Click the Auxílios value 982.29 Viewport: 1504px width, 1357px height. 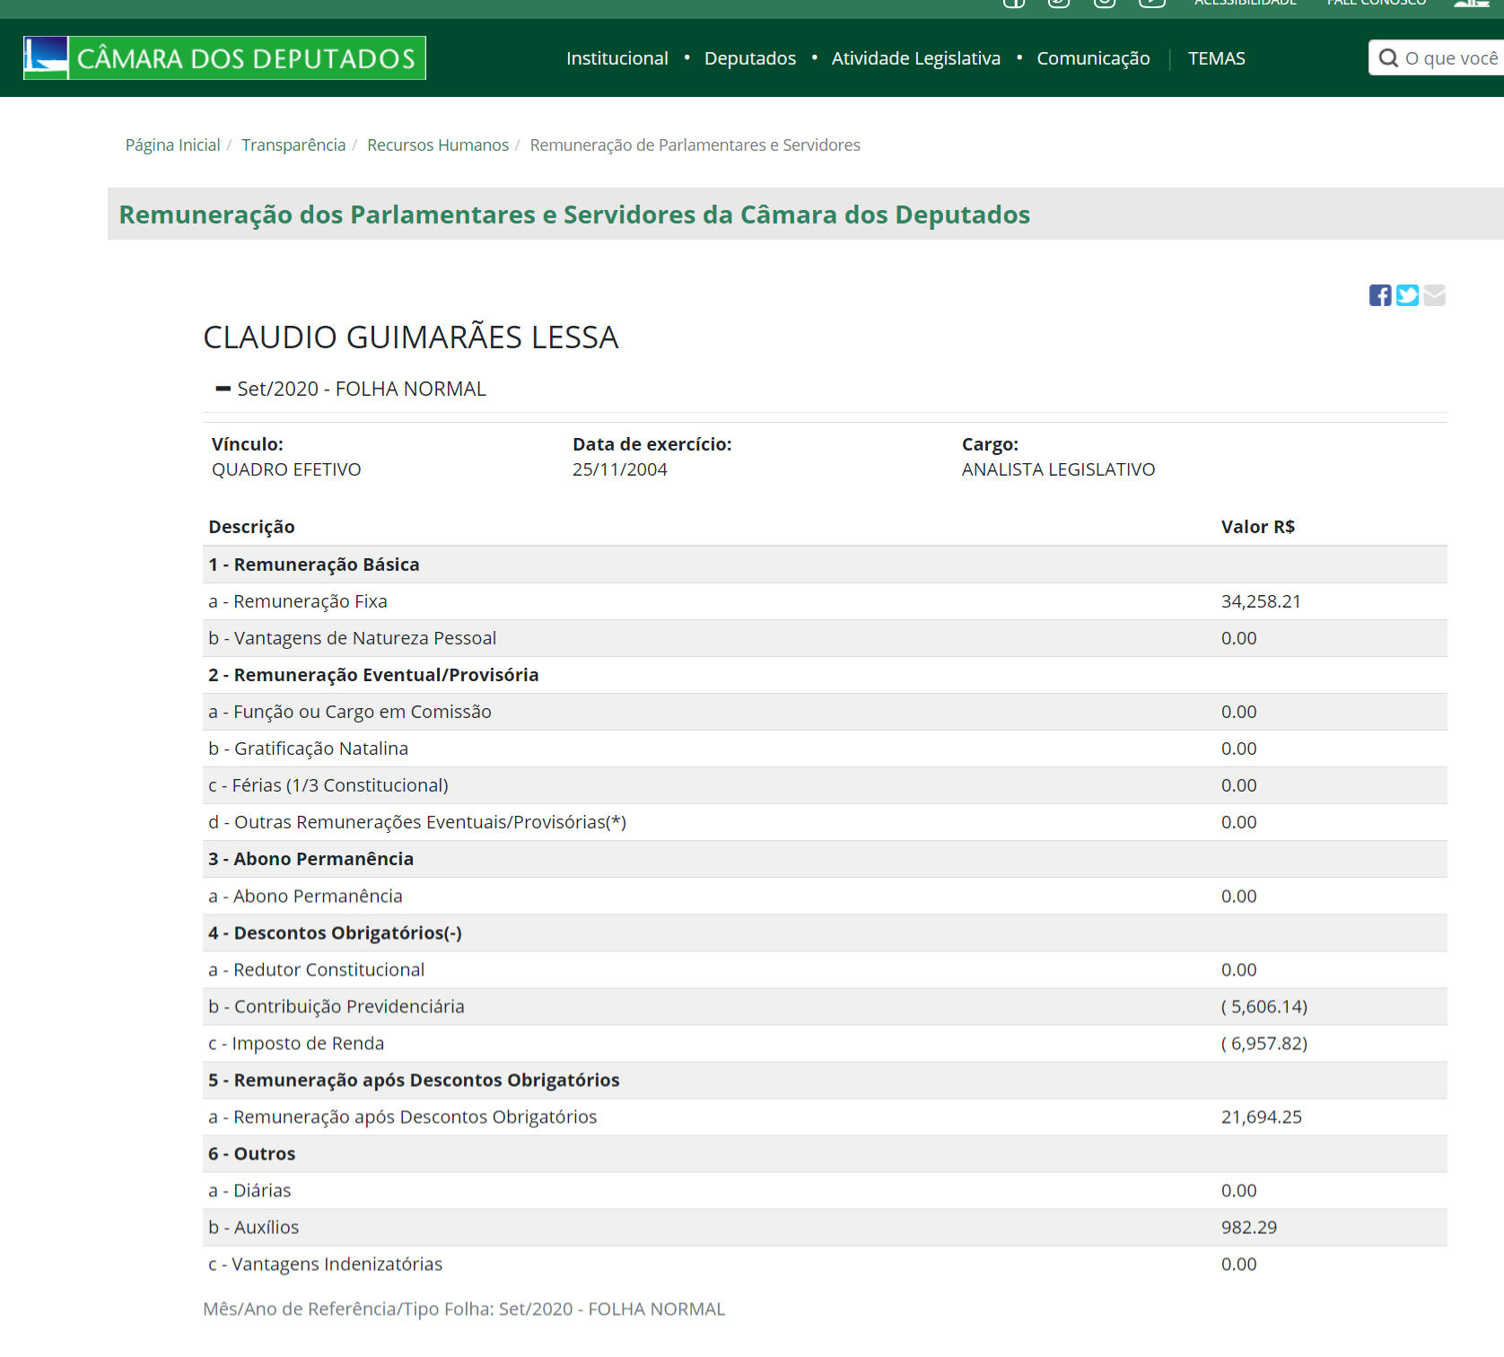[x=1248, y=1227]
